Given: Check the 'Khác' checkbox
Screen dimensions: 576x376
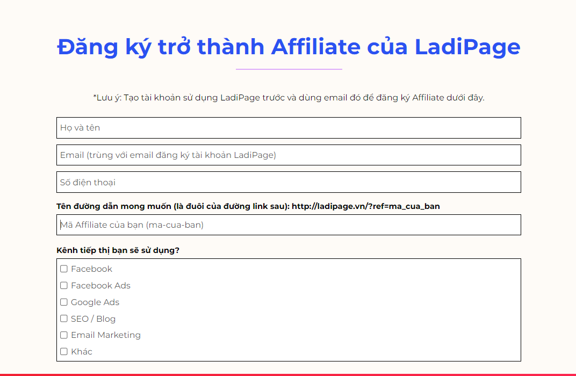Looking at the screenshot, I should 64,351.
